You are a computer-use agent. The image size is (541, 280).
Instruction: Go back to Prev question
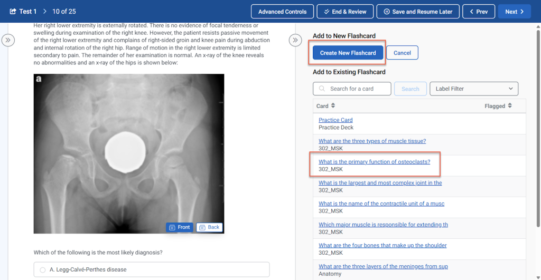pyautogui.click(x=479, y=12)
